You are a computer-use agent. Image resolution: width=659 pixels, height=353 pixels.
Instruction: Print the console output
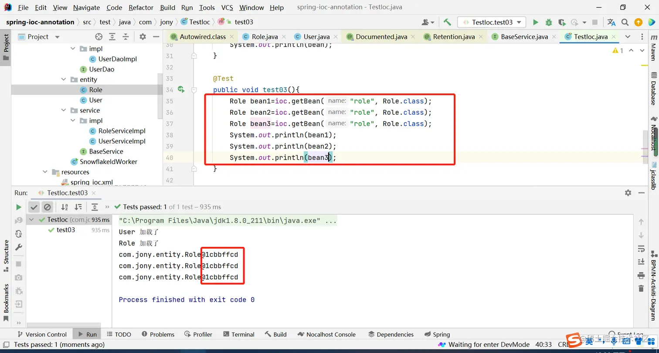click(x=641, y=275)
